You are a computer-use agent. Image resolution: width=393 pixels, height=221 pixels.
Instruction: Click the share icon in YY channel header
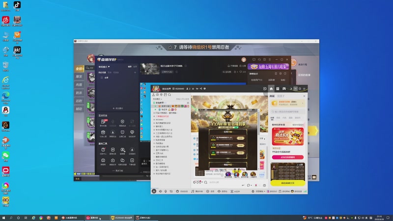click(201, 89)
